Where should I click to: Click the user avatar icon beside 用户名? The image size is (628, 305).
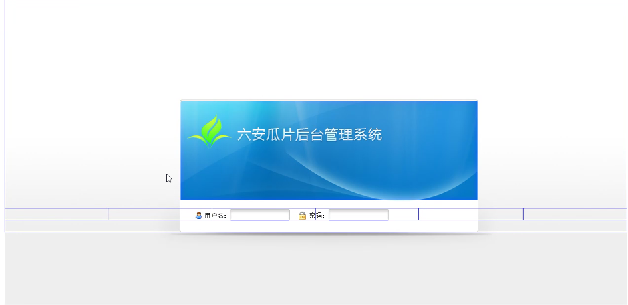[199, 216]
